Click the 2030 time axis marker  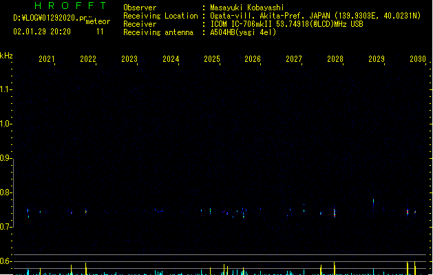418,59
